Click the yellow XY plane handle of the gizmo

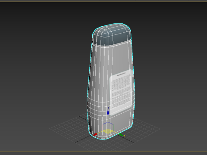coord(108,131)
